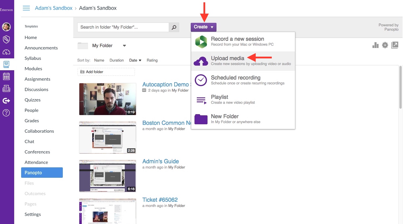Viewport: 413px width, 224px height.
Task: Open the Courses book icon
Action: [x=6, y=64]
